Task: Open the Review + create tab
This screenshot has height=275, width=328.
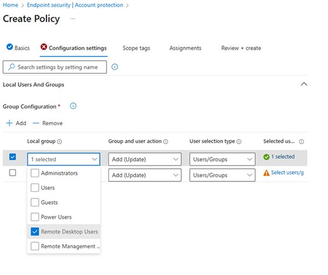Action: [241, 48]
